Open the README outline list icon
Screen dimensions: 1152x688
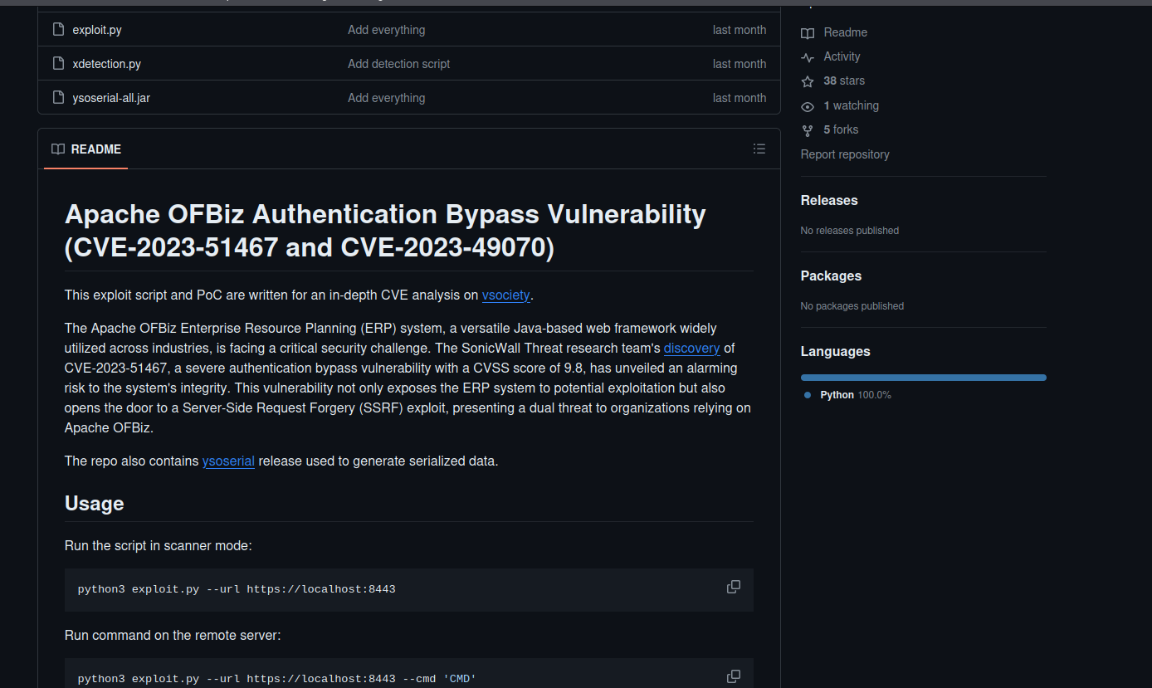click(759, 149)
